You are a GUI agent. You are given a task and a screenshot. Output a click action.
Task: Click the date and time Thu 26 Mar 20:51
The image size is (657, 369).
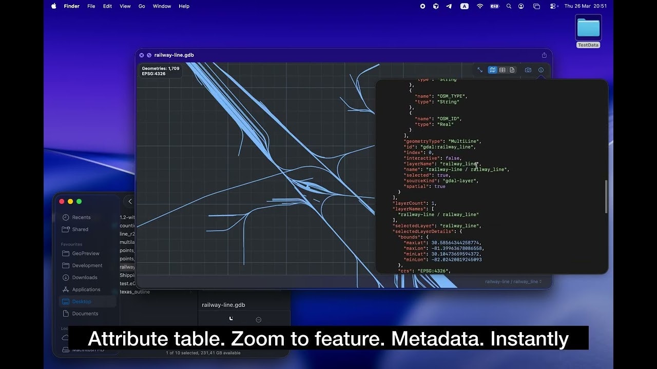coord(586,6)
